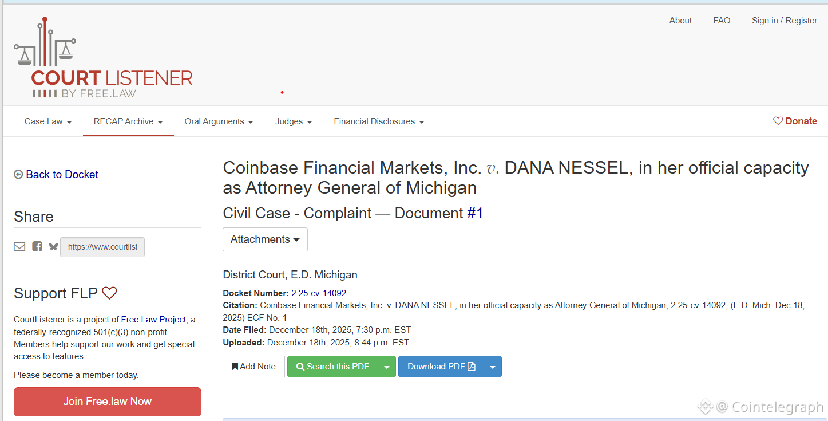Click the Uploaded date line
Image resolution: width=828 pixels, height=421 pixels.
point(316,343)
